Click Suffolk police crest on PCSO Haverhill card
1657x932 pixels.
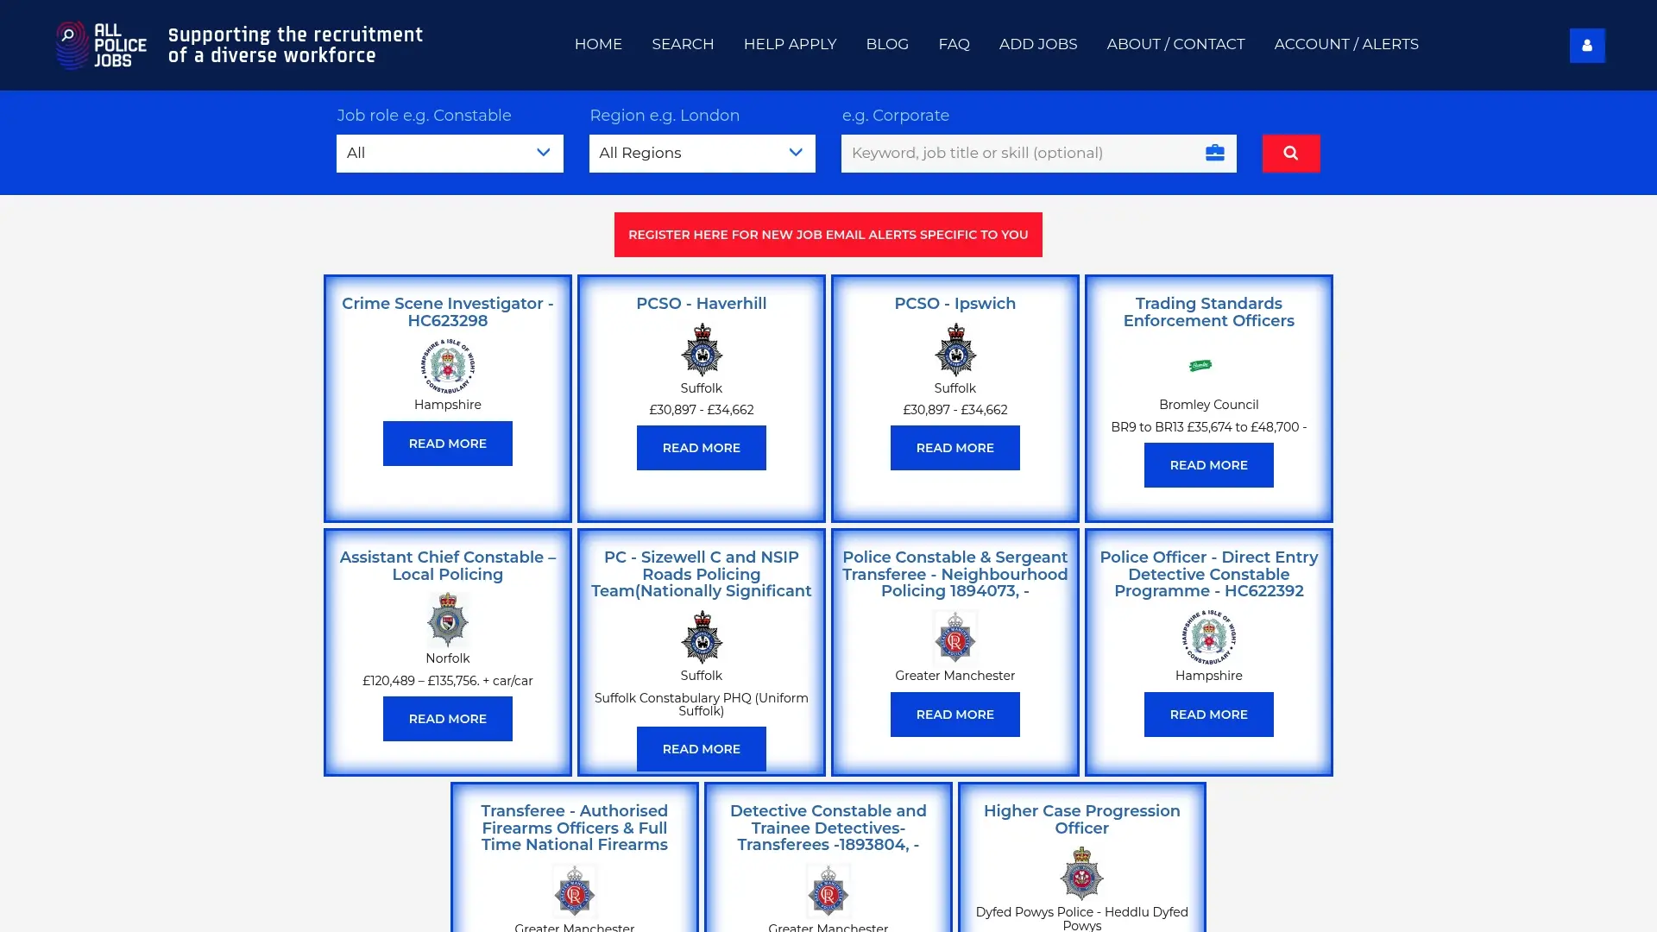click(x=702, y=349)
